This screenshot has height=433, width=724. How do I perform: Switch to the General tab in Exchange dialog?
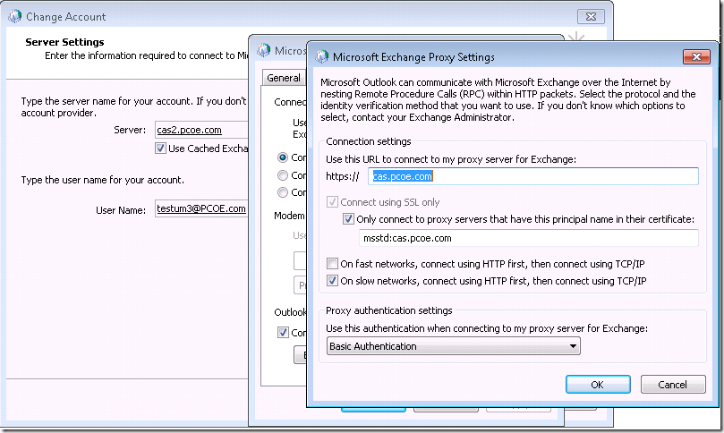point(284,78)
